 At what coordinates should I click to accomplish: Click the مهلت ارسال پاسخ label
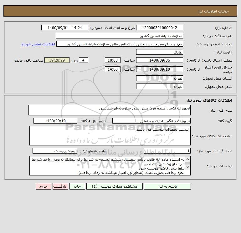[217, 60]
